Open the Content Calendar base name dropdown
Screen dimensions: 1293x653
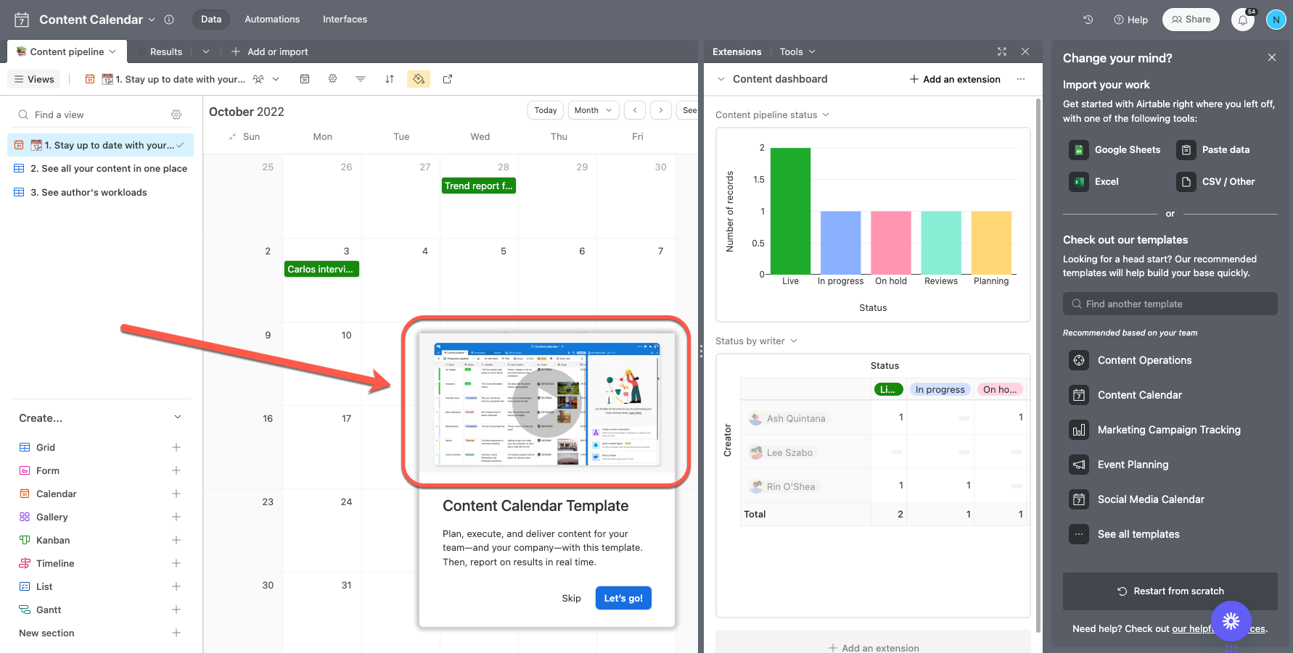(152, 20)
